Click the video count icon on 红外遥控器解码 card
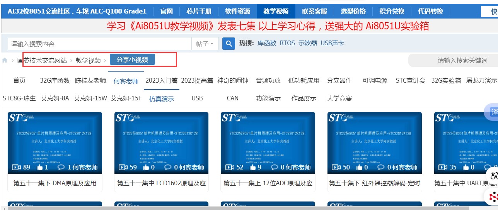This screenshot has height=210, width=498. click(336, 167)
